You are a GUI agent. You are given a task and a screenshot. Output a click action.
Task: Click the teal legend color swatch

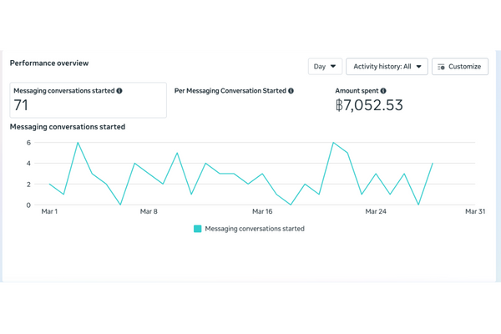click(x=198, y=228)
